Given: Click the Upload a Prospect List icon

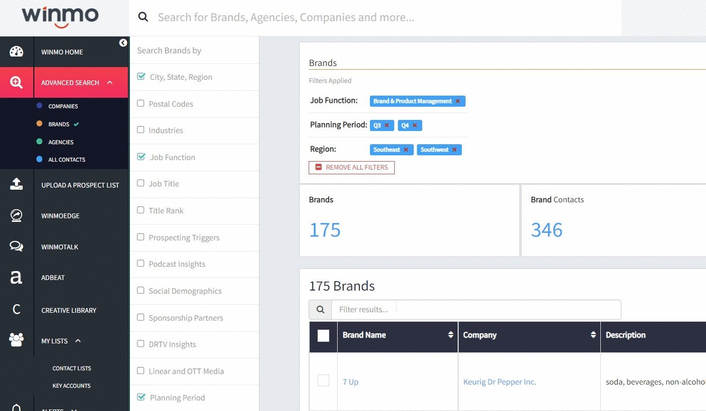Looking at the screenshot, I should click(16, 184).
